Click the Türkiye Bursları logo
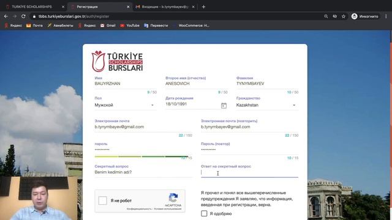Screen dimensions: 392x220 coord(117,61)
